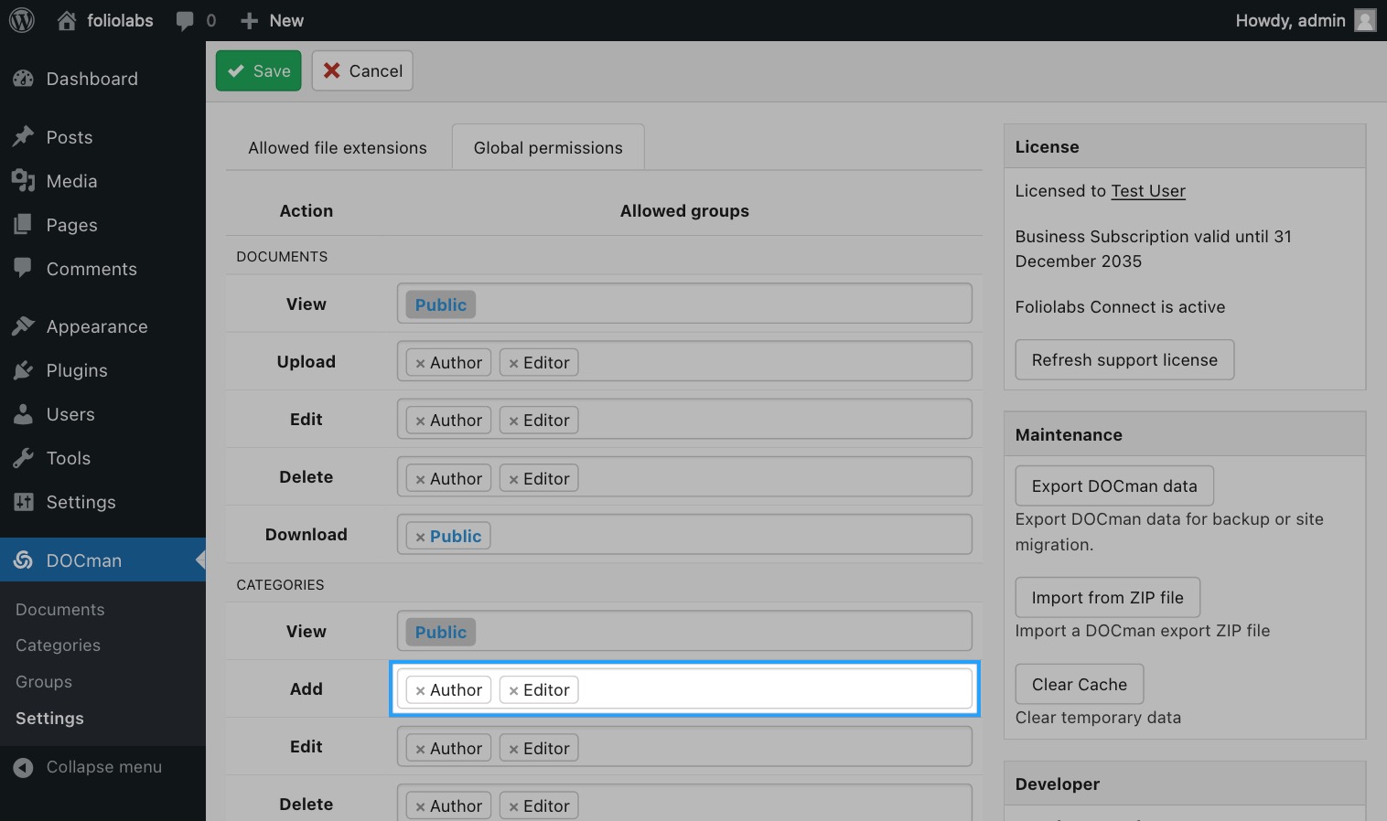Click the comments bubble icon in admin bar

(185, 21)
